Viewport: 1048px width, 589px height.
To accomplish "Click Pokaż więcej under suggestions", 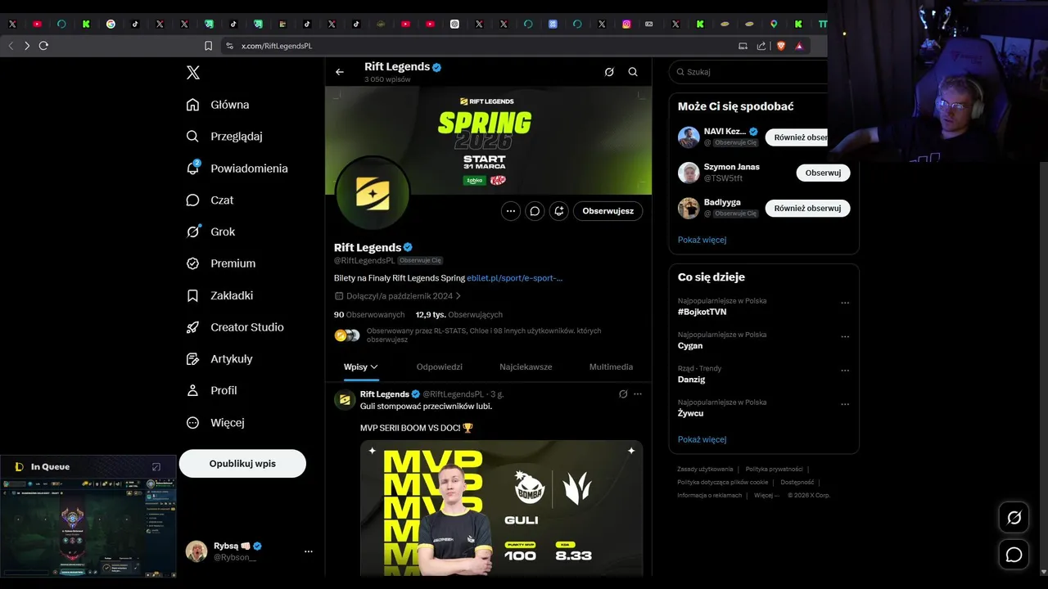I will coord(702,240).
